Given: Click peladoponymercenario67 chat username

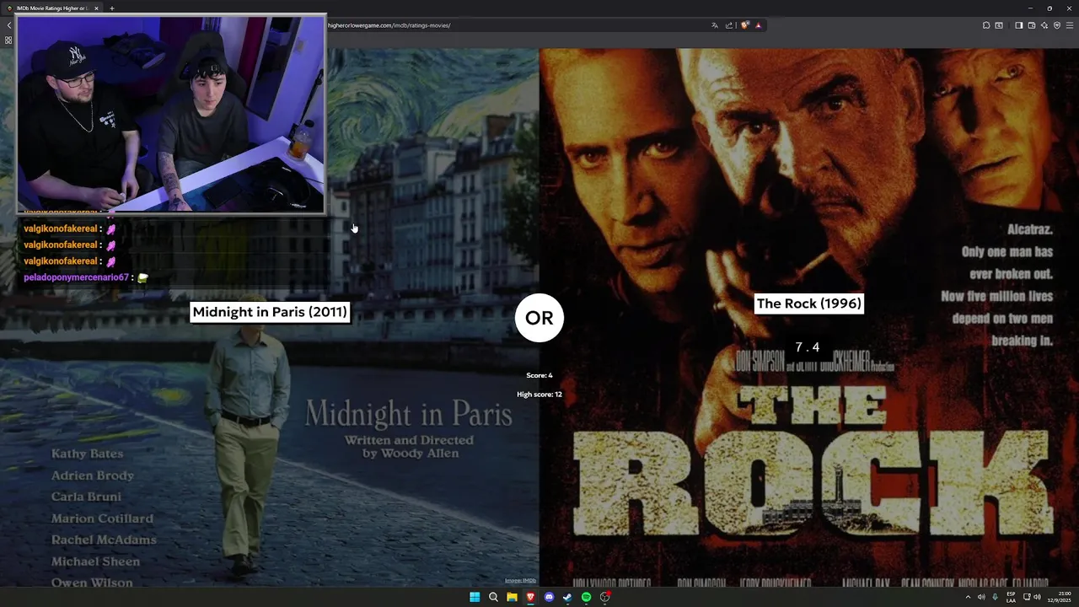Looking at the screenshot, I should pos(76,277).
